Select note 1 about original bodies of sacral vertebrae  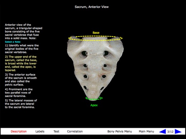tap(22, 49)
